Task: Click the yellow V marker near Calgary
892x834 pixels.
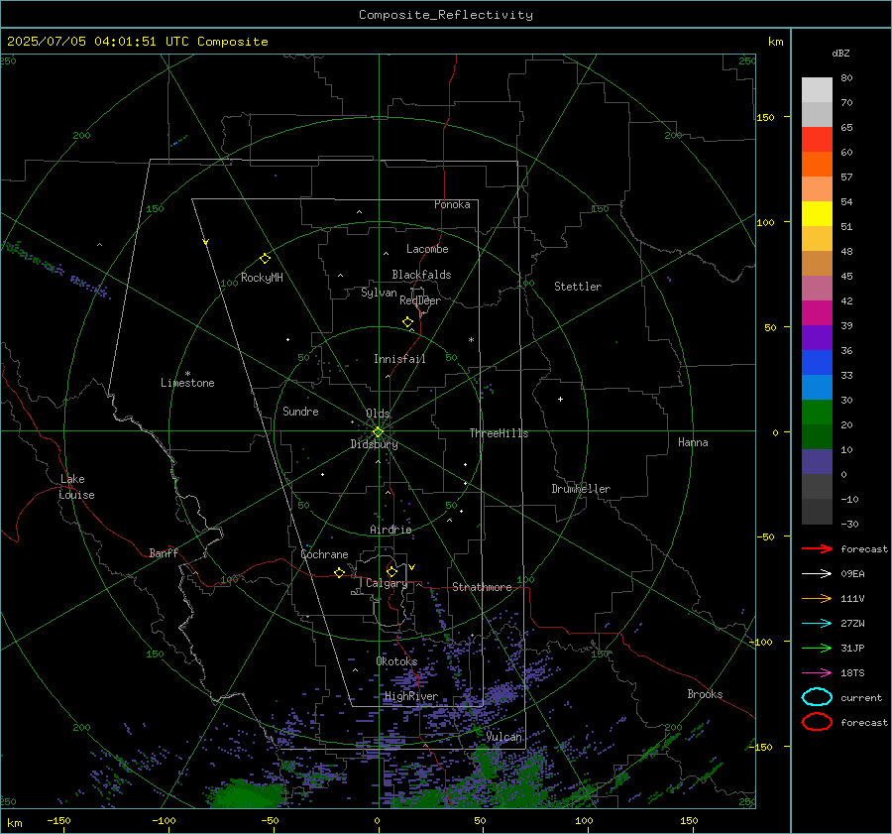Action: (x=411, y=567)
